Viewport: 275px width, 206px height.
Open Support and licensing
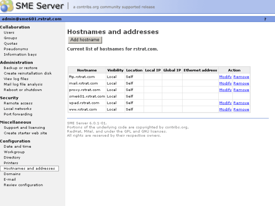24,127
